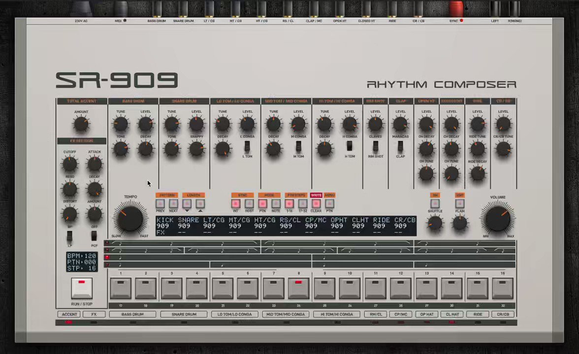Click the Total Accent AMOUNT knob
The height and width of the screenshot is (354, 579).
point(81,124)
